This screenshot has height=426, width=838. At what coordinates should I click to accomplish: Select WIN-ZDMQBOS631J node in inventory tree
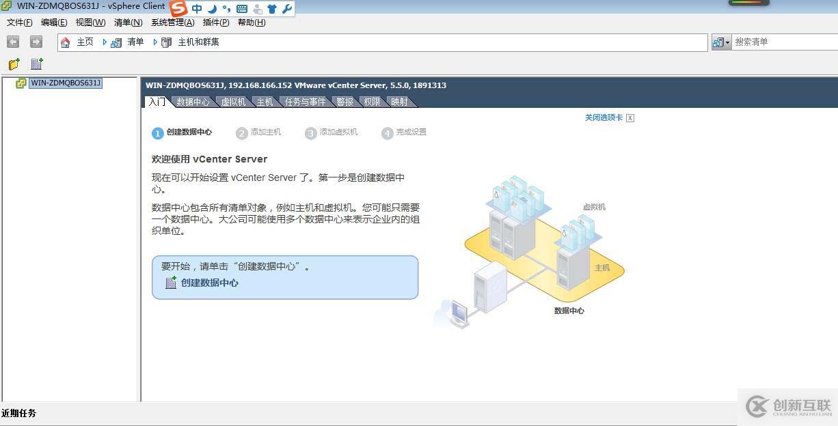click(66, 83)
